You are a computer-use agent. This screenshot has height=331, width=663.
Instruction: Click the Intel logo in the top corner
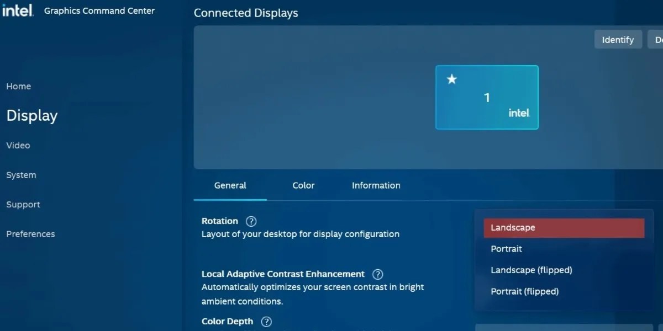18,10
